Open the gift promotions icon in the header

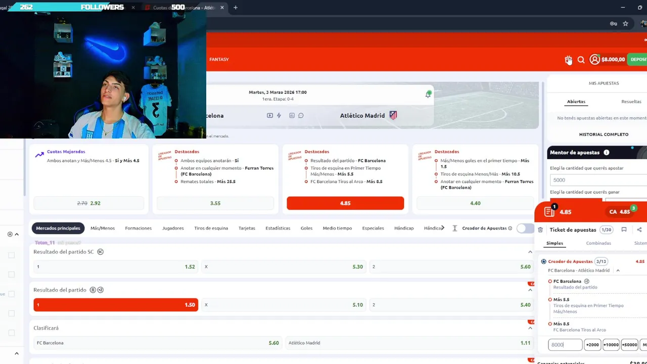tap(568, 60)
